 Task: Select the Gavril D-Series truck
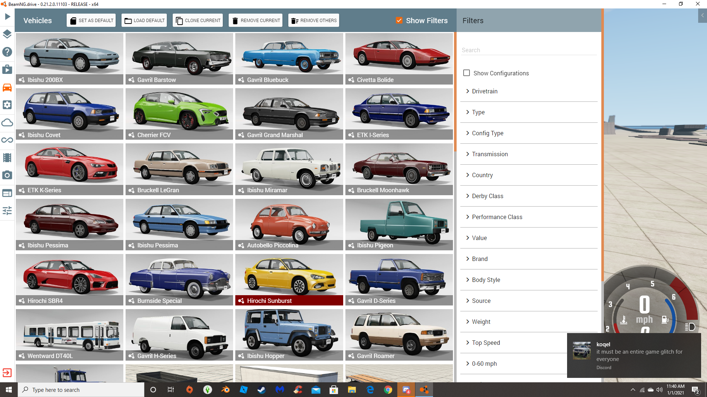coord(399,280)
